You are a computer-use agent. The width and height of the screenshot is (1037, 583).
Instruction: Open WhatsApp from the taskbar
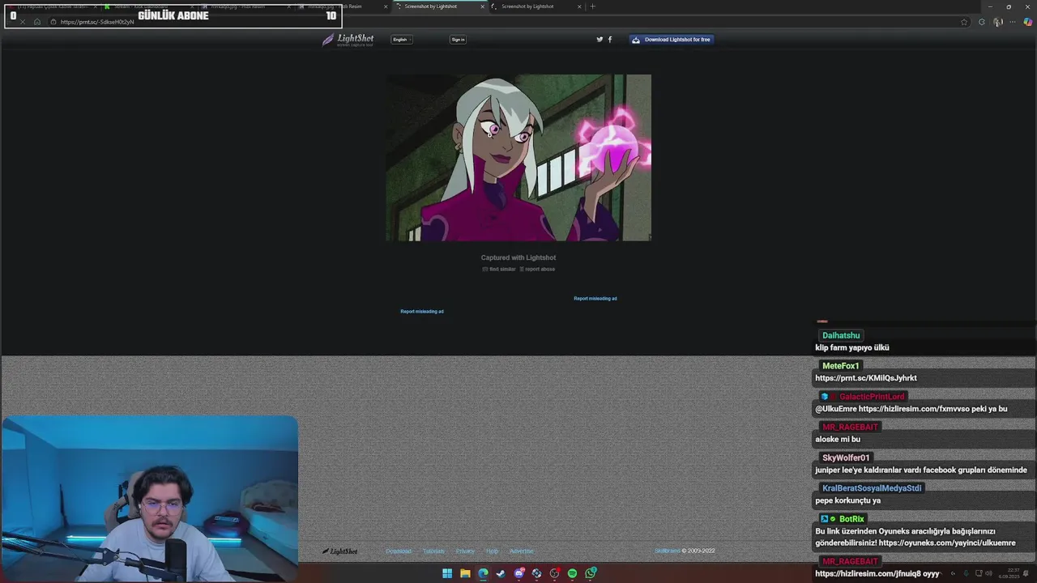click(x=591, y=573)
